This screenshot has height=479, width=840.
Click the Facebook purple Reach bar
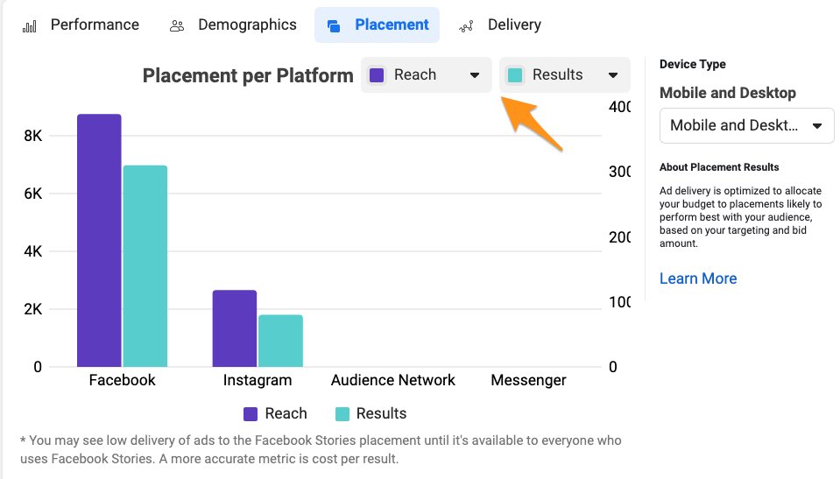(99, 241)
